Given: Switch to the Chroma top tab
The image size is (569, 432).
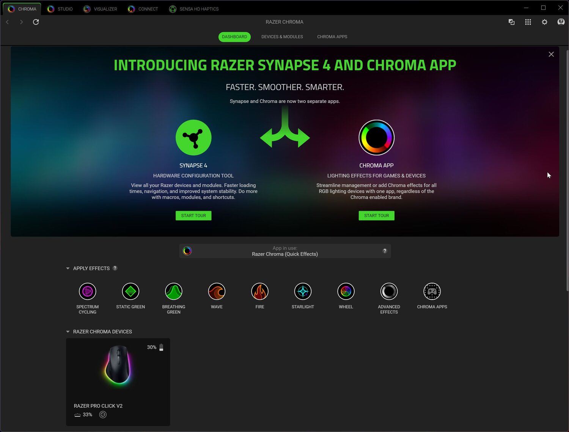Looking at the screenshot, I should coord(22,9).
